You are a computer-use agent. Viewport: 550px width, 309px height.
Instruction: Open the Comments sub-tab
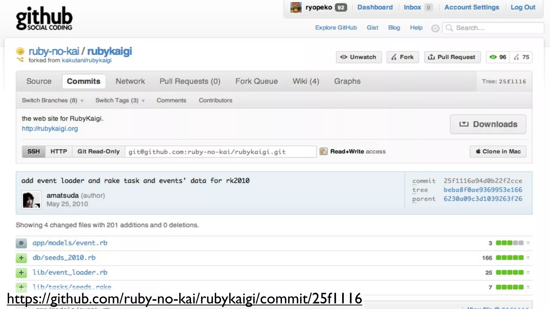click(171, 100)
